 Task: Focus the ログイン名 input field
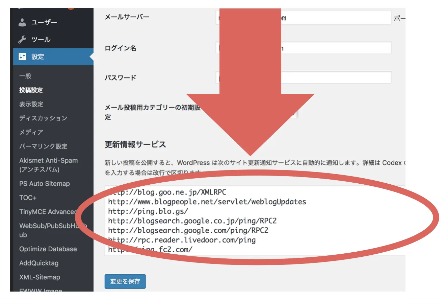(x=303, y=48)
